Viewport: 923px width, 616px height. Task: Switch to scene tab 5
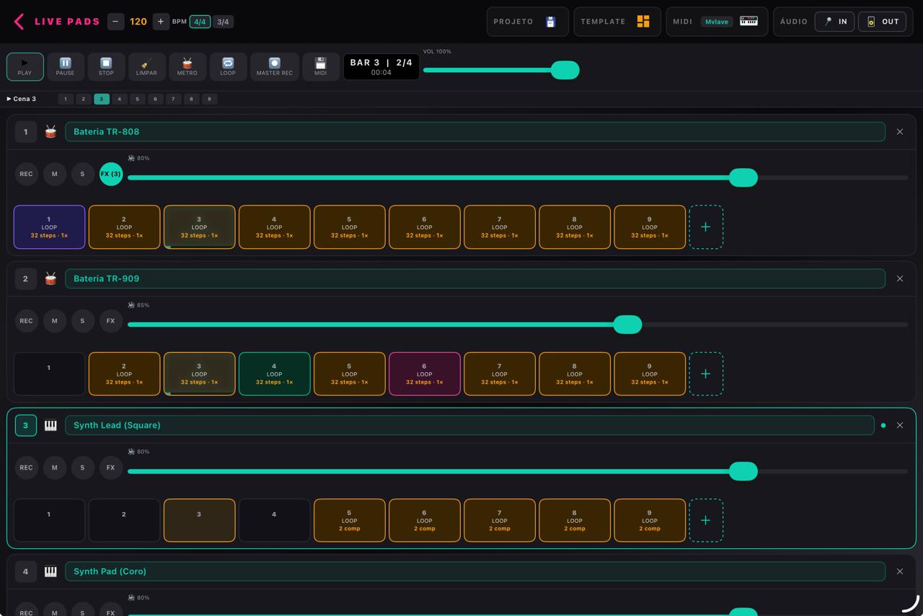click(137, 99)
